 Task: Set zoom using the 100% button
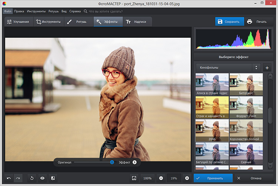147,178
